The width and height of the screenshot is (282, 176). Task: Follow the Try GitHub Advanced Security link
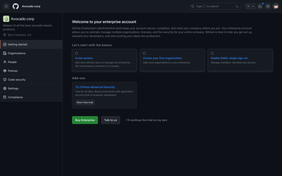tap(95, 87)
